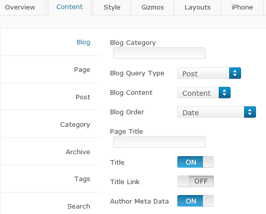Open the Blog Query Type dropdown
This screenshot has width=266, height=214.
(209, 73)
